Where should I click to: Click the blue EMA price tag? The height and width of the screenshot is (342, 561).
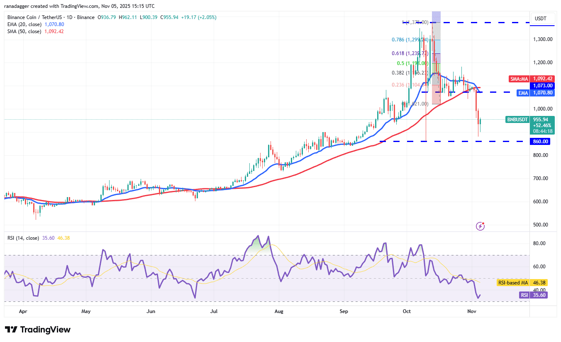pos(523,93)
